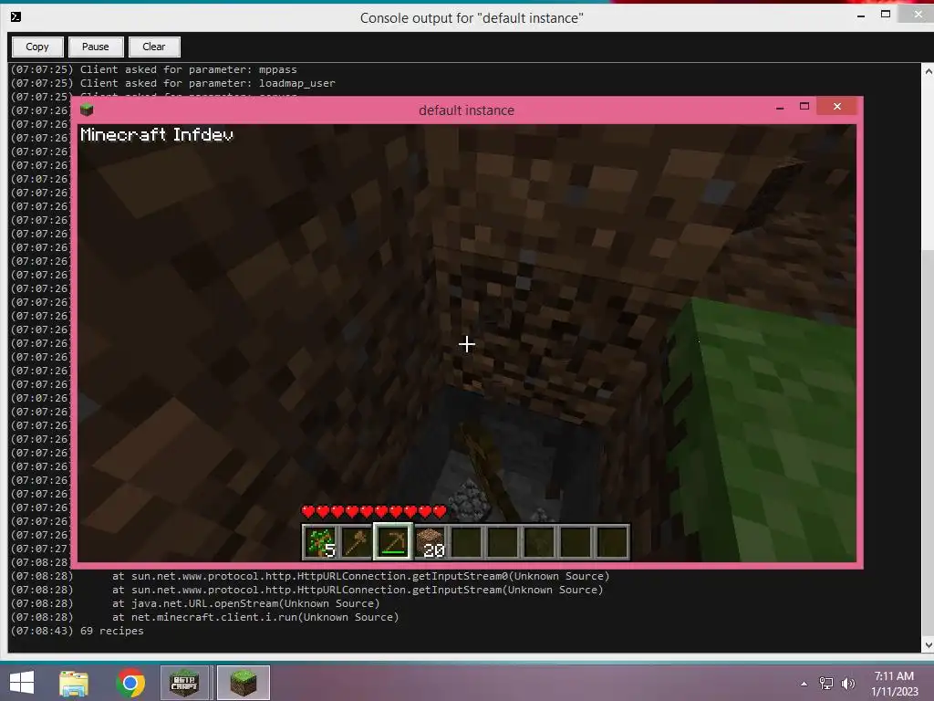Click the grass block icon in game title bar

87,110
